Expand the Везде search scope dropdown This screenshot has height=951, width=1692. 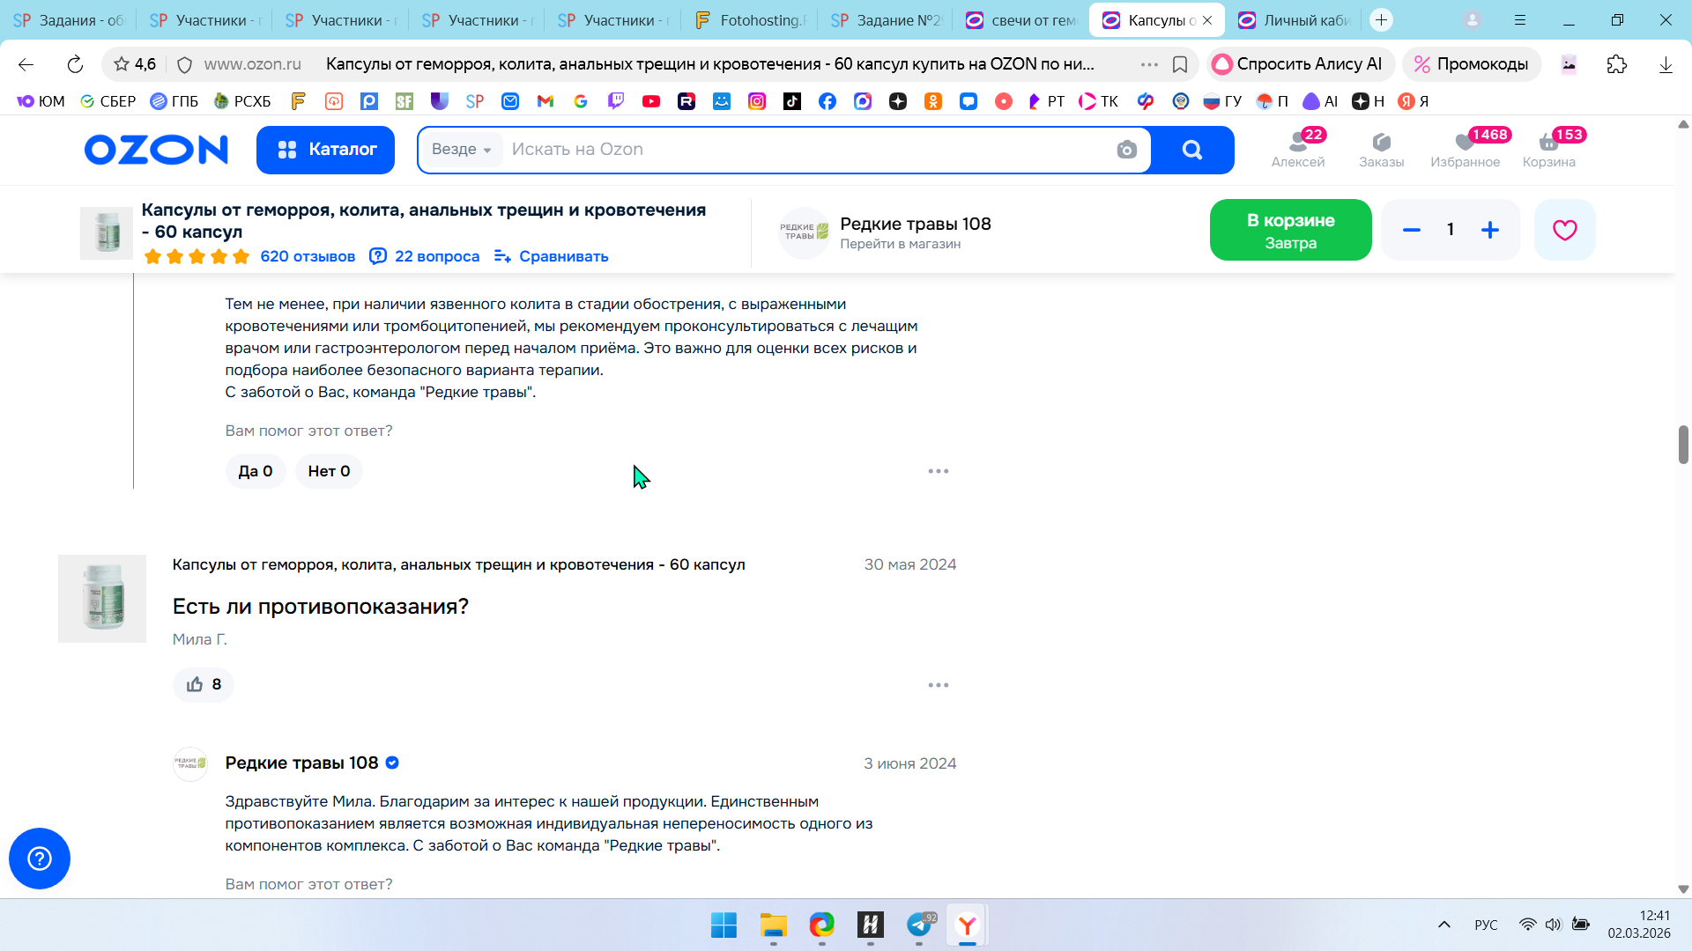point(461,150)
